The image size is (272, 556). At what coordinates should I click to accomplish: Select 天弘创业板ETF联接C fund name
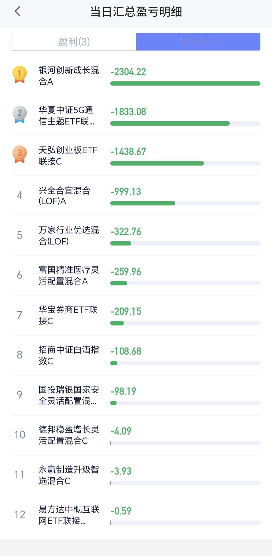pos(68,156)
